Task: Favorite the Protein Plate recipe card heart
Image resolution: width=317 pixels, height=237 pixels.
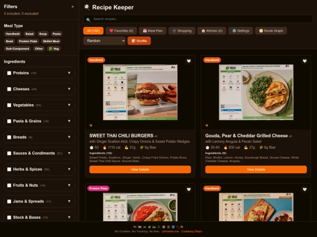Action: (188, 189)
